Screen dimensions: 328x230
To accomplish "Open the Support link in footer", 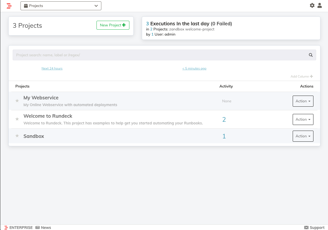I will [x=314, y=228].
